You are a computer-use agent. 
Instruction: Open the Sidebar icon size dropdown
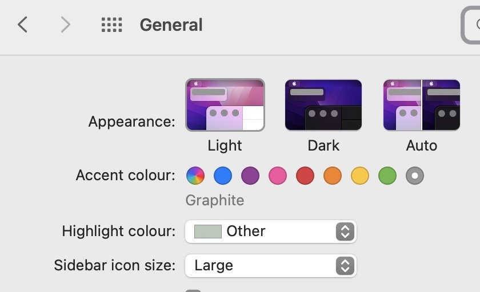pos(271,266)
